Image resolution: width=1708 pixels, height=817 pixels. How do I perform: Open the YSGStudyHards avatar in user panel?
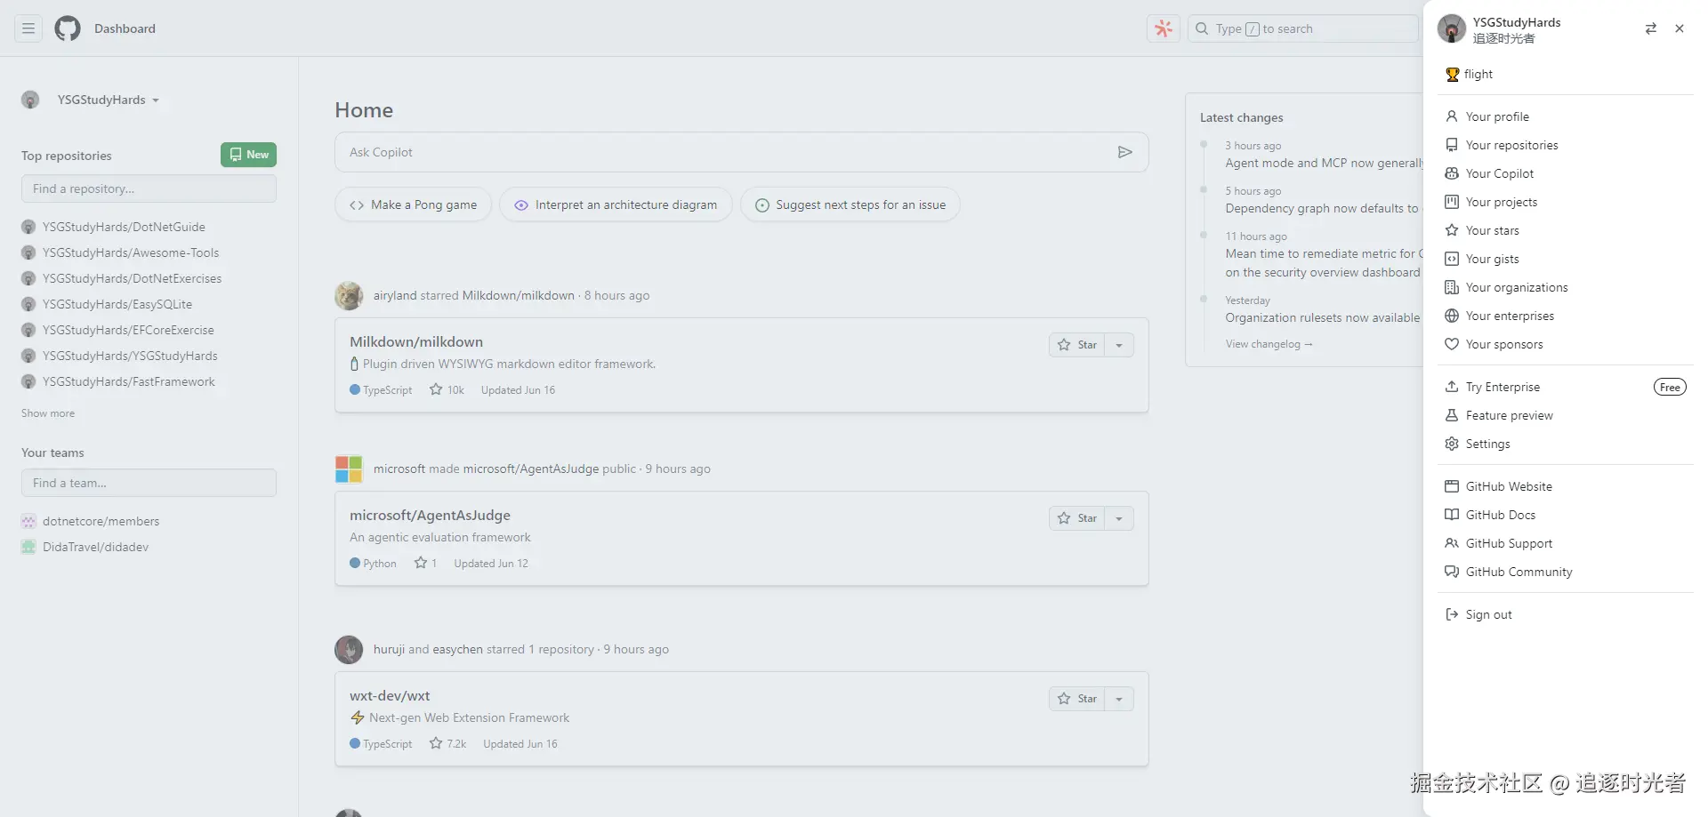1452,28
